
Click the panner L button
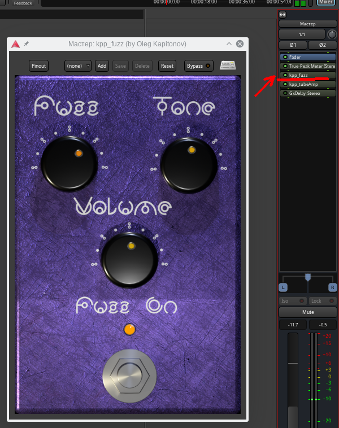(x=283, y=287)
